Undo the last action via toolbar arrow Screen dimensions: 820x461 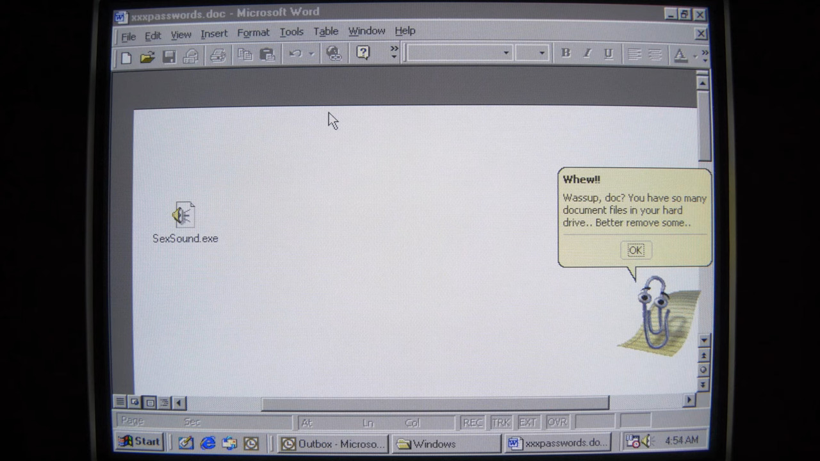click(295, 54)
